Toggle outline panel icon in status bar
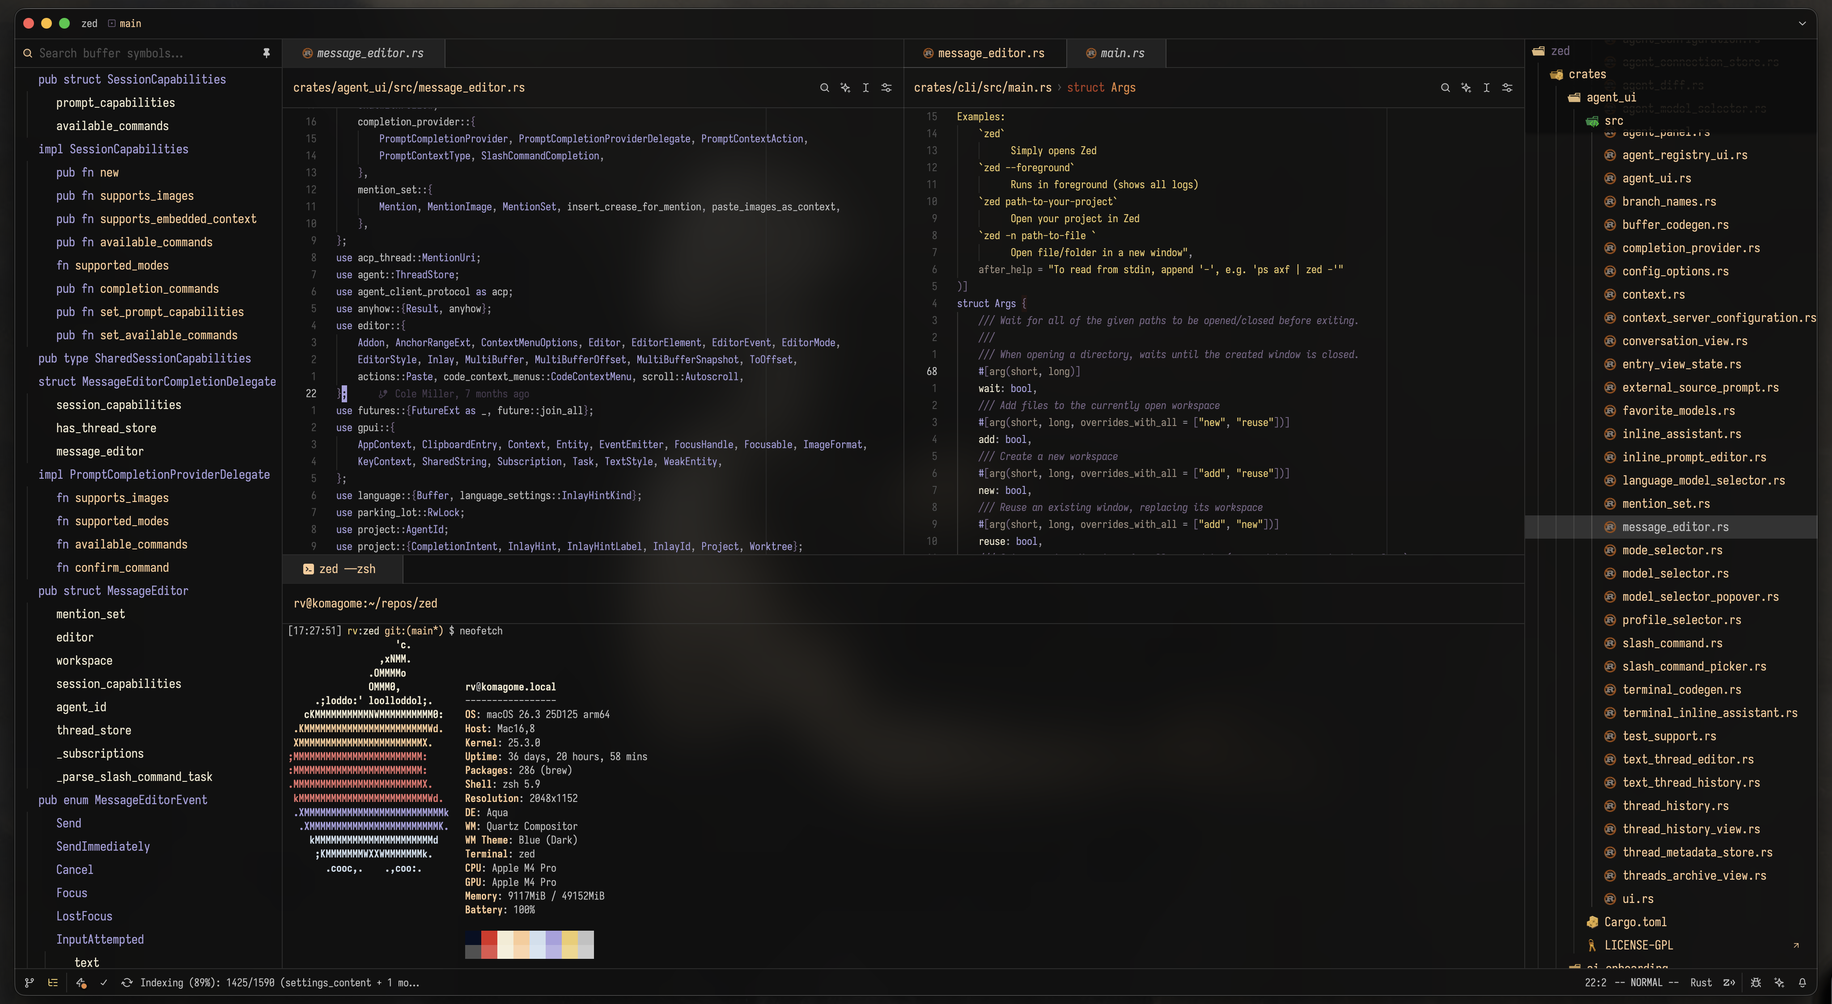 click(x=53, y=983)
